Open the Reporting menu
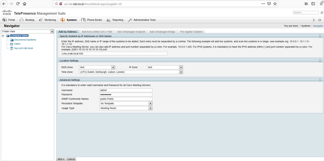The width and height of the screenshot is (324, 161). (x=115, y=20)
